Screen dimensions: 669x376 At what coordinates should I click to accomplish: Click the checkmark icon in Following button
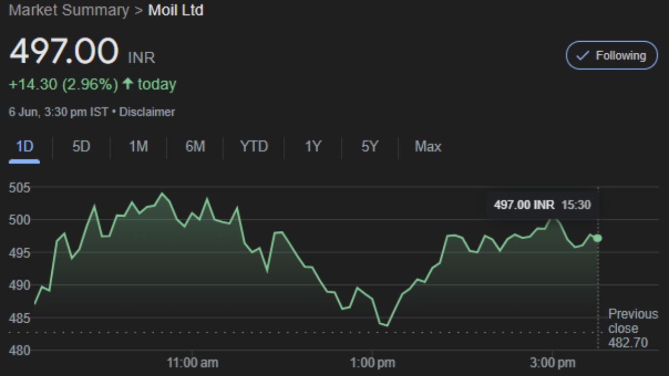click(x=583, y=55)
